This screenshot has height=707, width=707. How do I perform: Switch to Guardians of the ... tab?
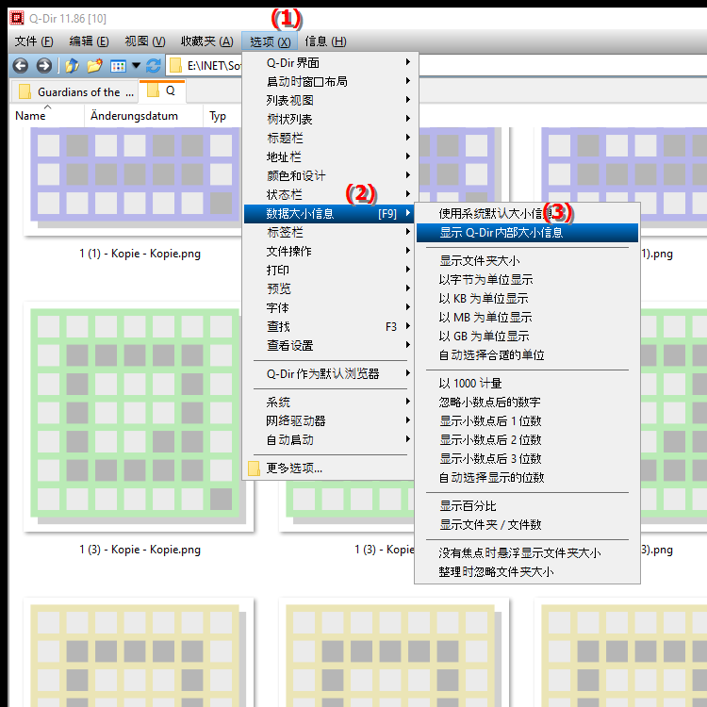[x=74, y=92]
